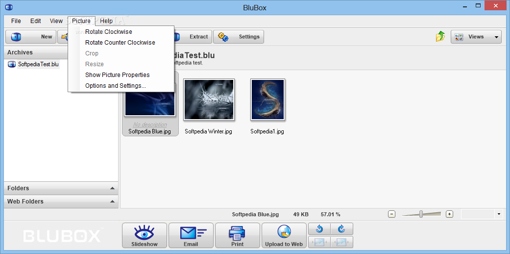Click the Email button
The image size is (510, 254).
[x=191, y=235]
